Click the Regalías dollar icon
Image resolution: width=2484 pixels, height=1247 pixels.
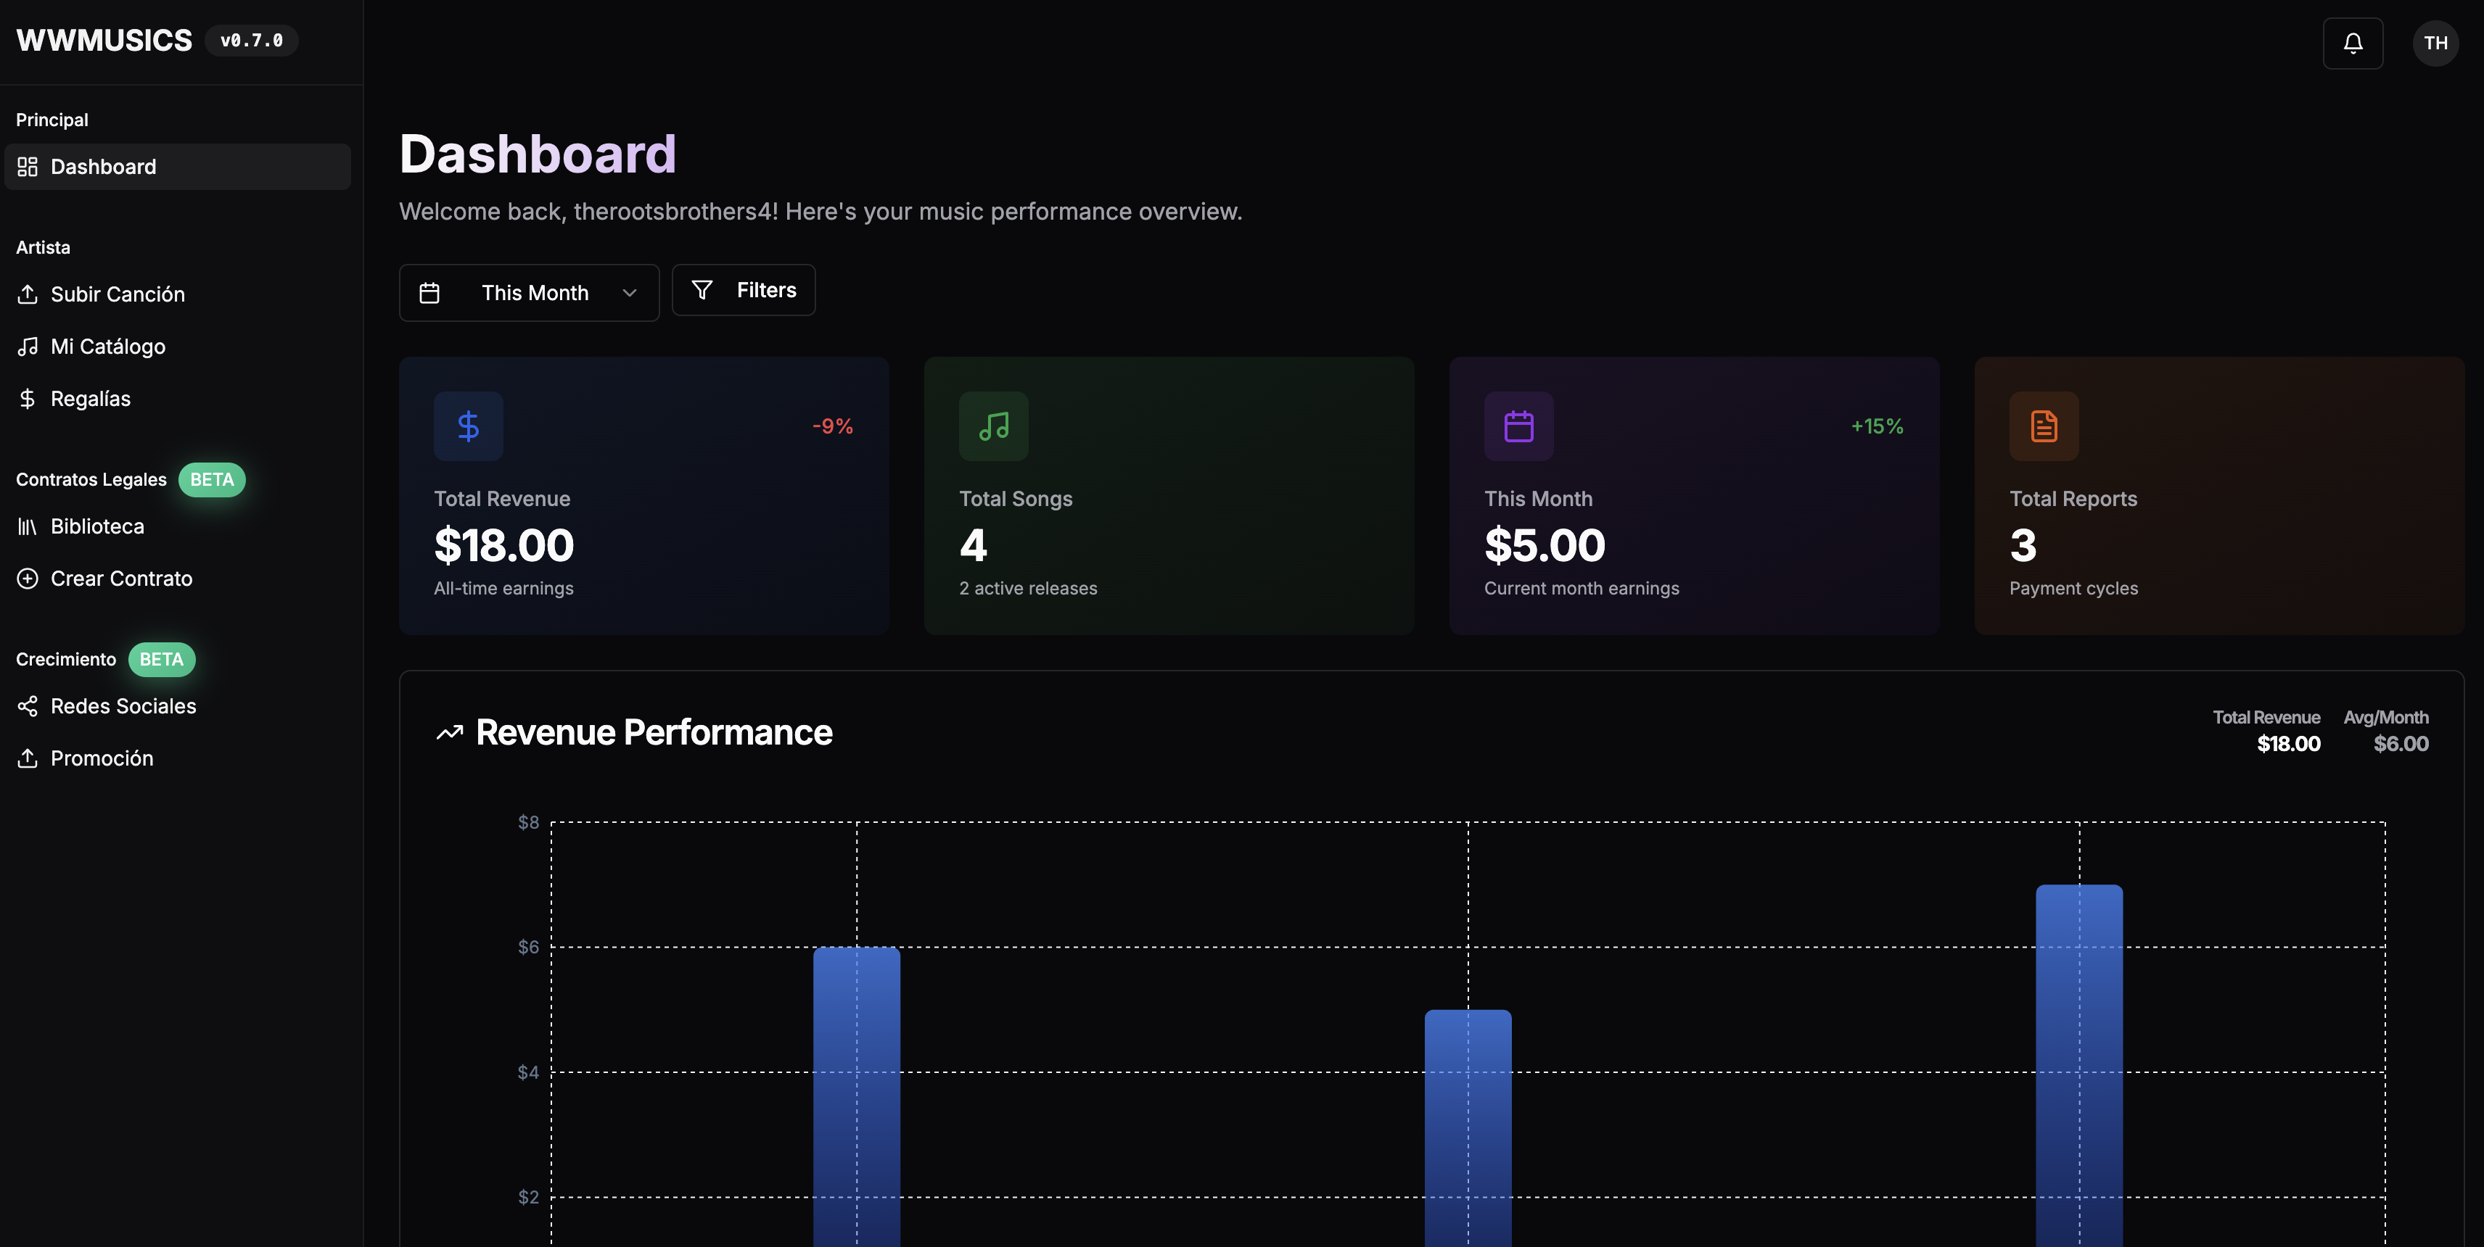click(x=28, y=398)
